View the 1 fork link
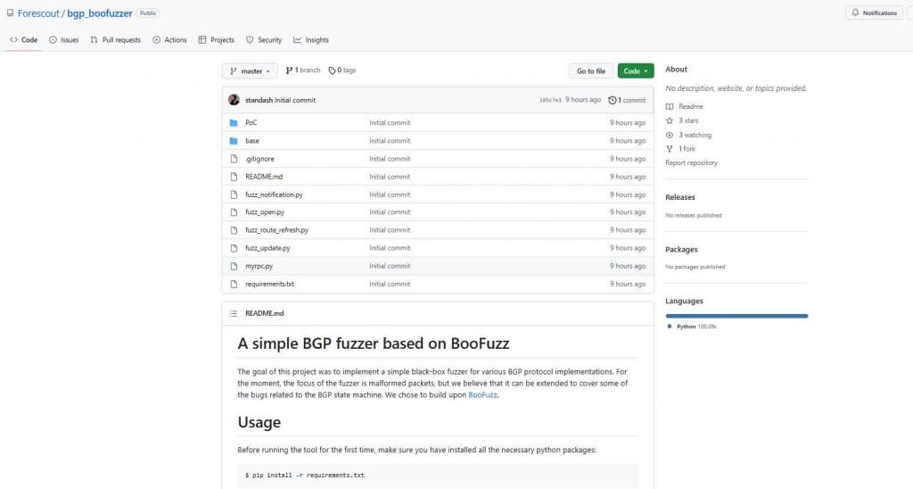The width and height of the screenshot is (913, 489). (680, 149)
